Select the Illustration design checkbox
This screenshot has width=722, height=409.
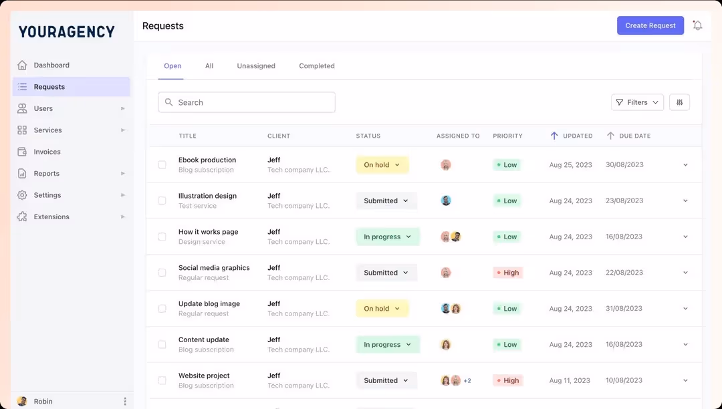pyautogui.click(x=162, y=200)
